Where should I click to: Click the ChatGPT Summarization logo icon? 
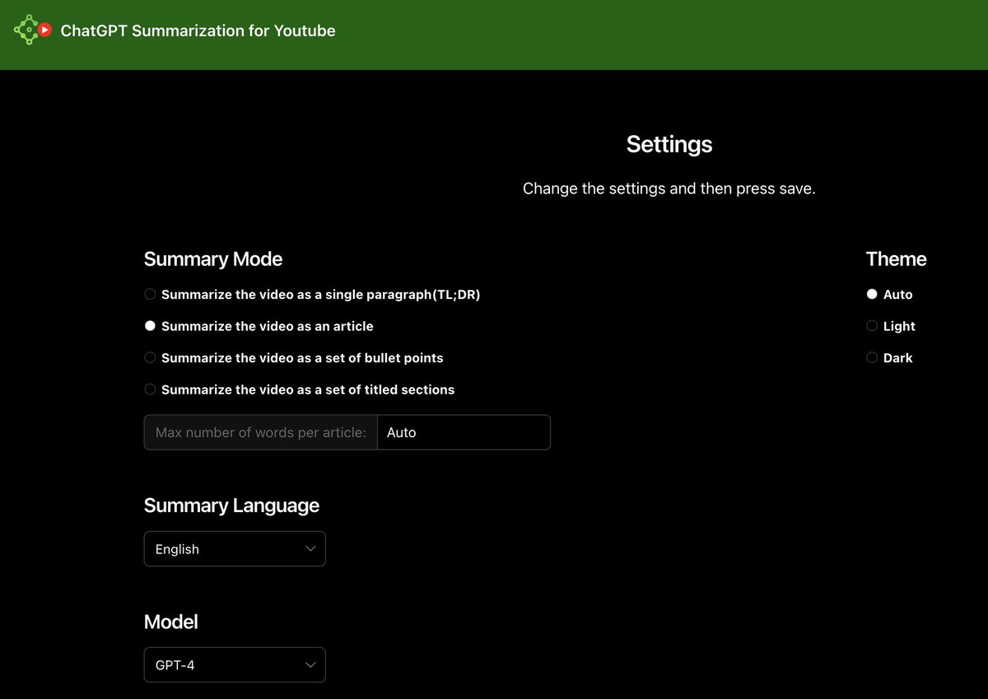pos(34,30)
